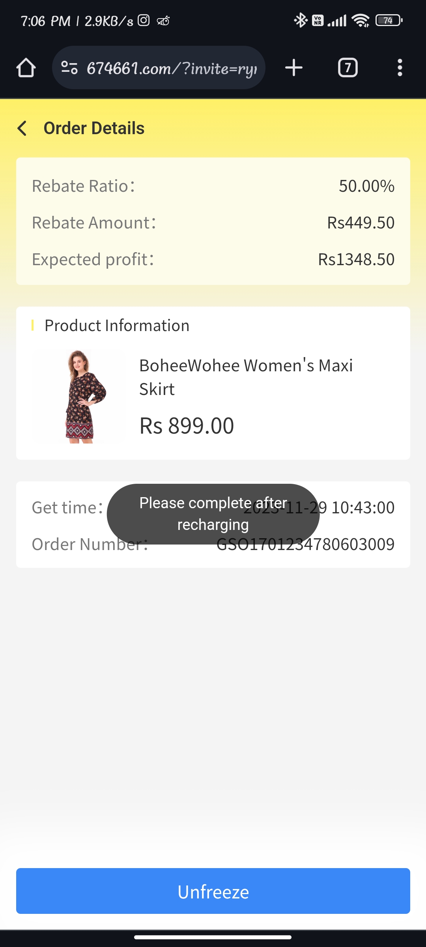426x947 pixels.
Task: Select the BoheeWohee Women's Maxi Skirt title
Action: pyautogui.click(x=246, y=377)
